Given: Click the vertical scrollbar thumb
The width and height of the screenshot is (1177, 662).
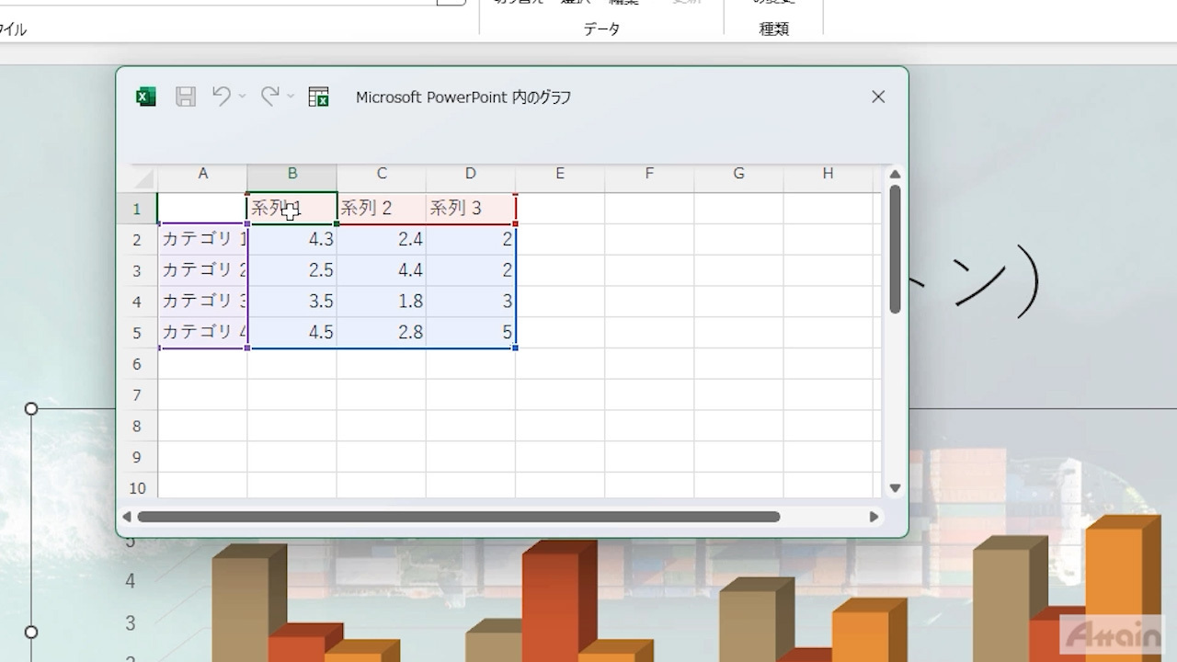Looking at the screenshot, I should 895,249.
